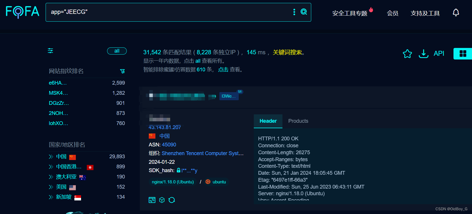Select fingerprint MSK4... entry
The height and width of the screenshot is (214, 472).
[x=58, y=93]
